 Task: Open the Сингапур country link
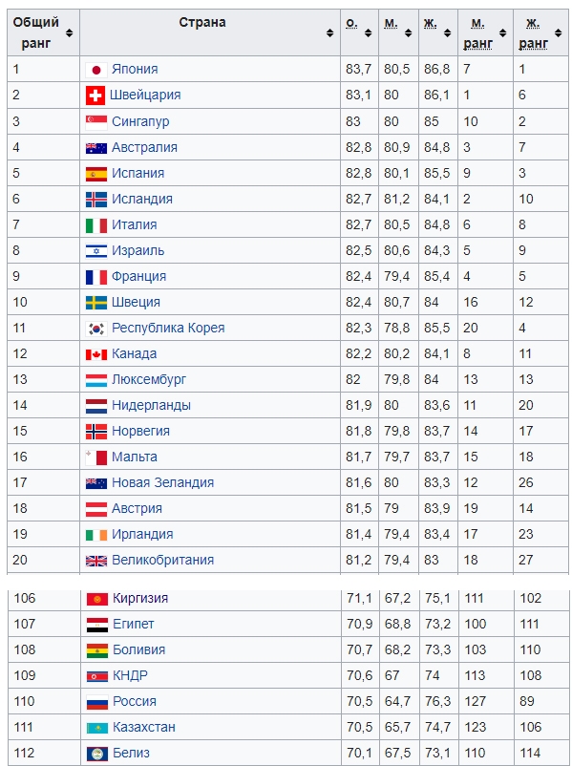click(140, 121)
